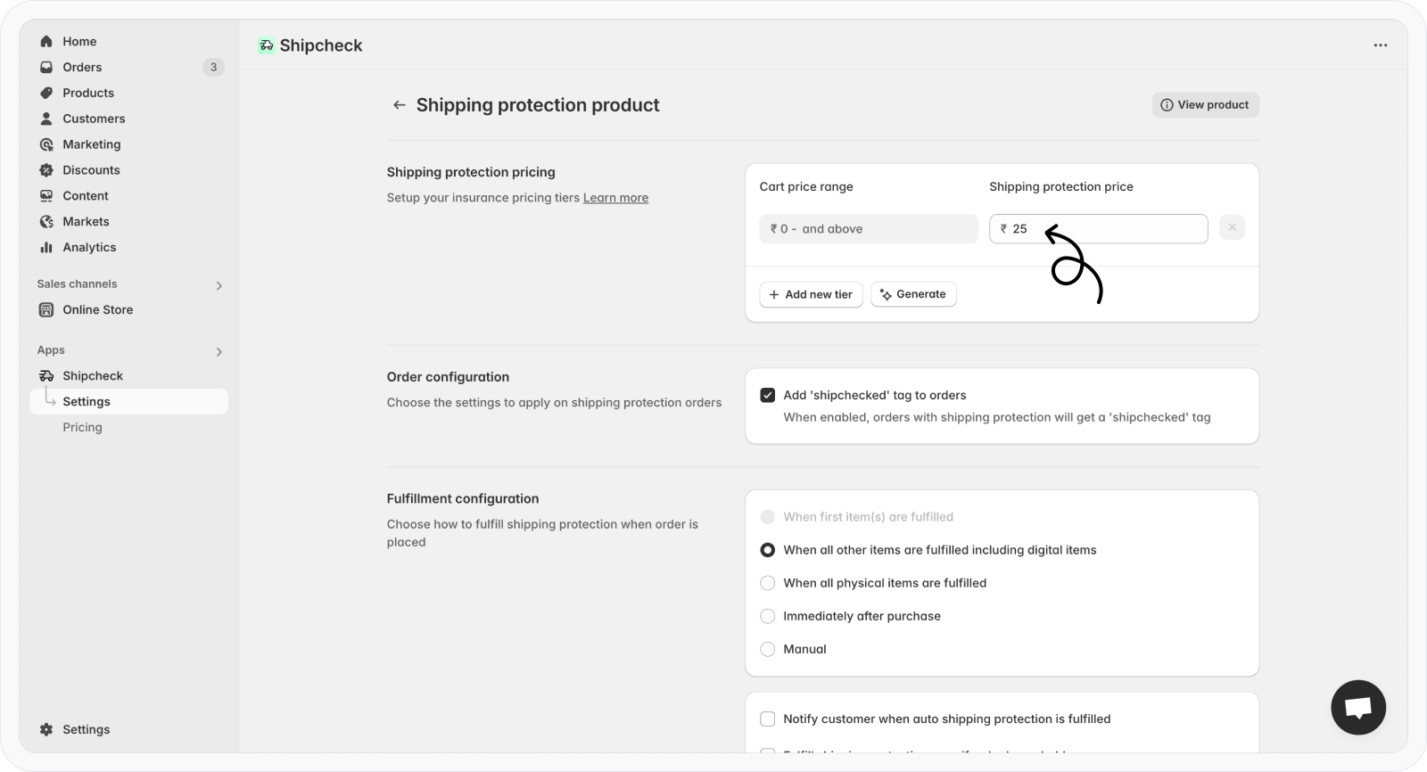This screenshot has width=1427, height=772.
Task: Open the Learn more link
Action: coord(615,198)
